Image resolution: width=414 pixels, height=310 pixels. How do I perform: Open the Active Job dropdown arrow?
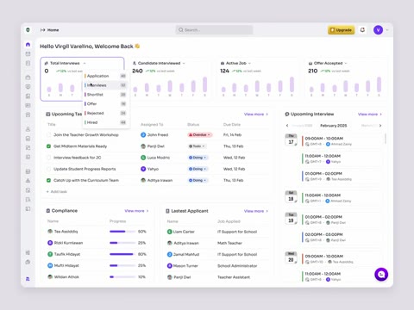[x=249, y=63]
